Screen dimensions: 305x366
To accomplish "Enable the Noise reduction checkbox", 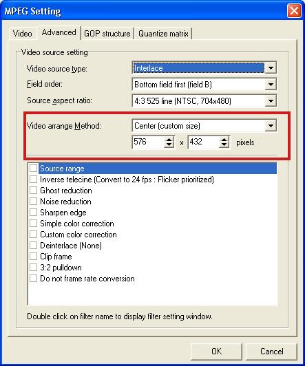I will pyautogui.click(x=34, y=201).
